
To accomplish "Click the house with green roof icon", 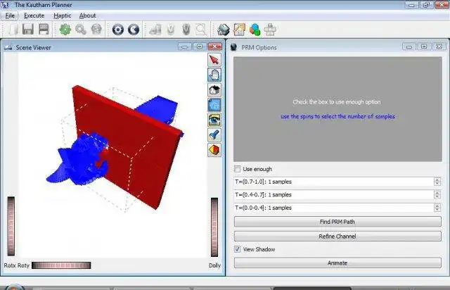I will [224, 30].
